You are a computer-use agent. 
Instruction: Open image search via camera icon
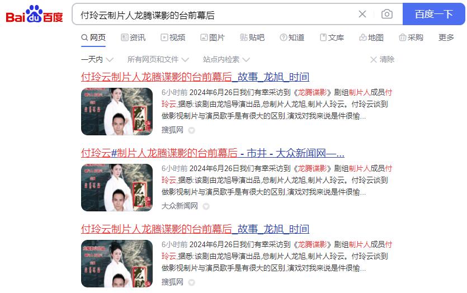coord(386,14)
